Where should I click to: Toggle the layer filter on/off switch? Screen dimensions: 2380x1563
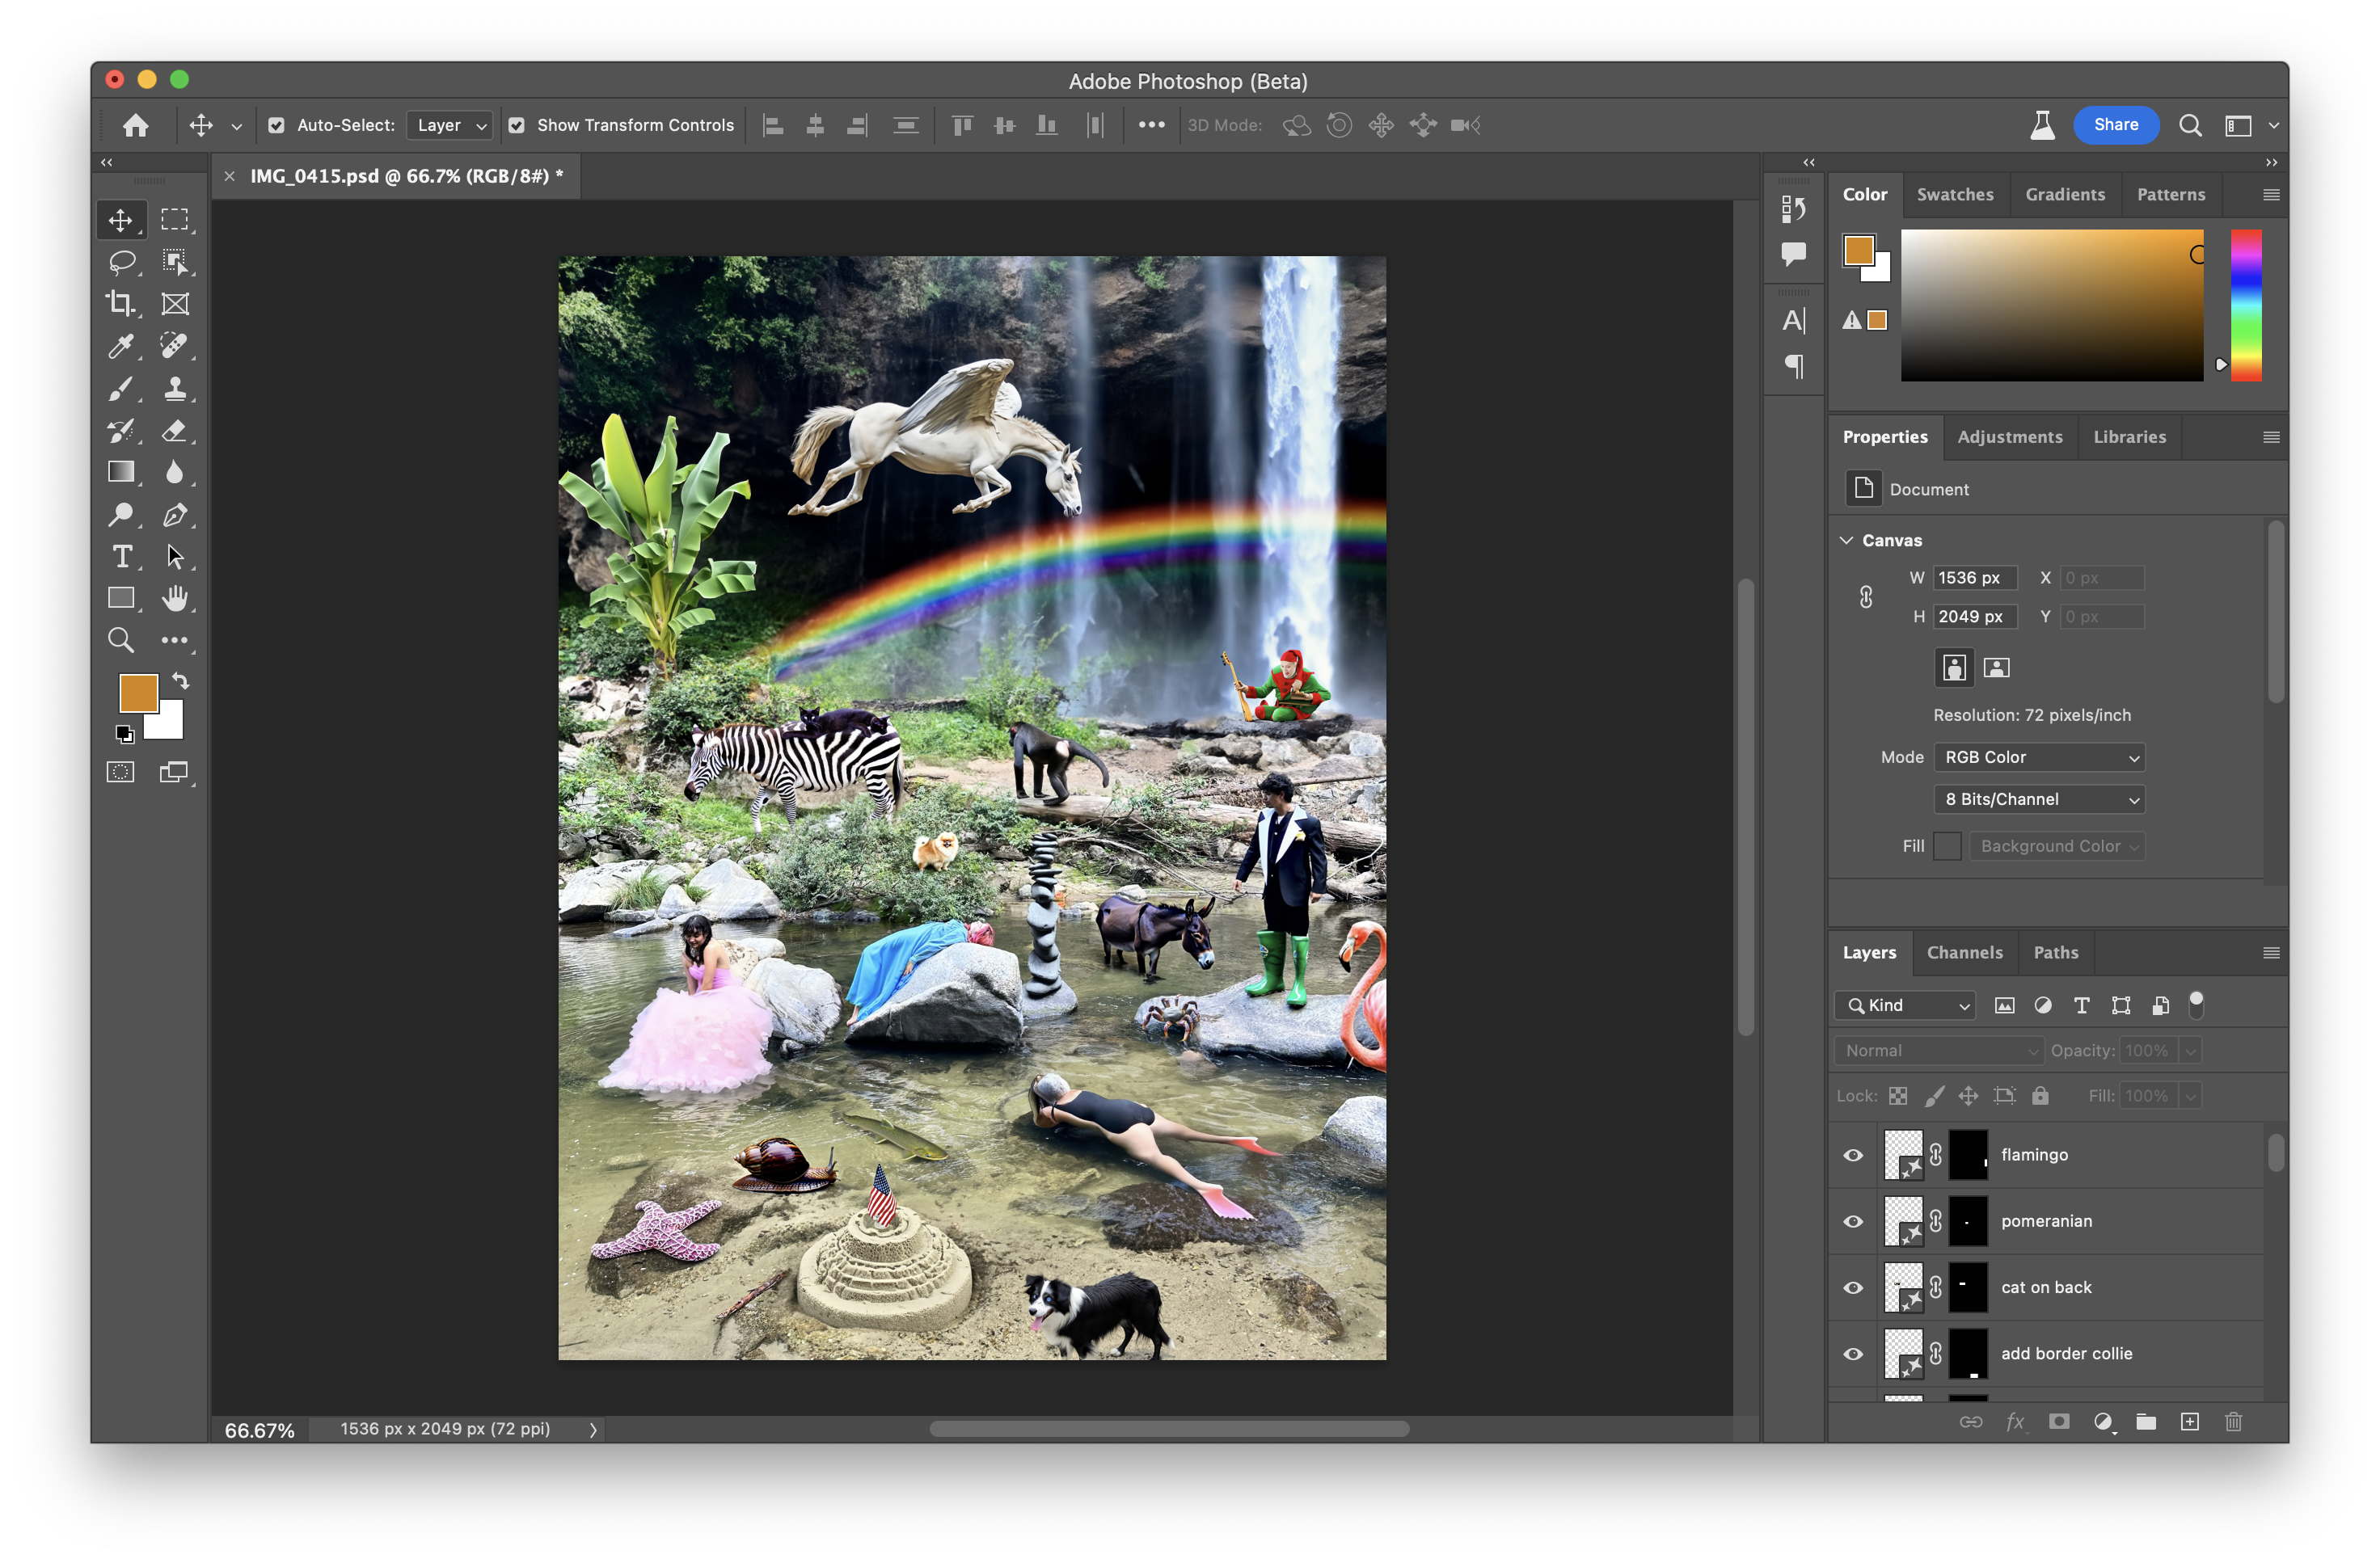(x=2196, y=1005)
